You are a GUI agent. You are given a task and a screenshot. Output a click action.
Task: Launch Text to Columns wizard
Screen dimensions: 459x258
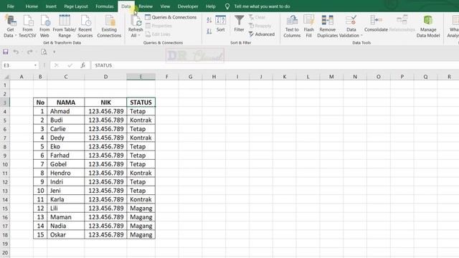[x=292, y=27]
